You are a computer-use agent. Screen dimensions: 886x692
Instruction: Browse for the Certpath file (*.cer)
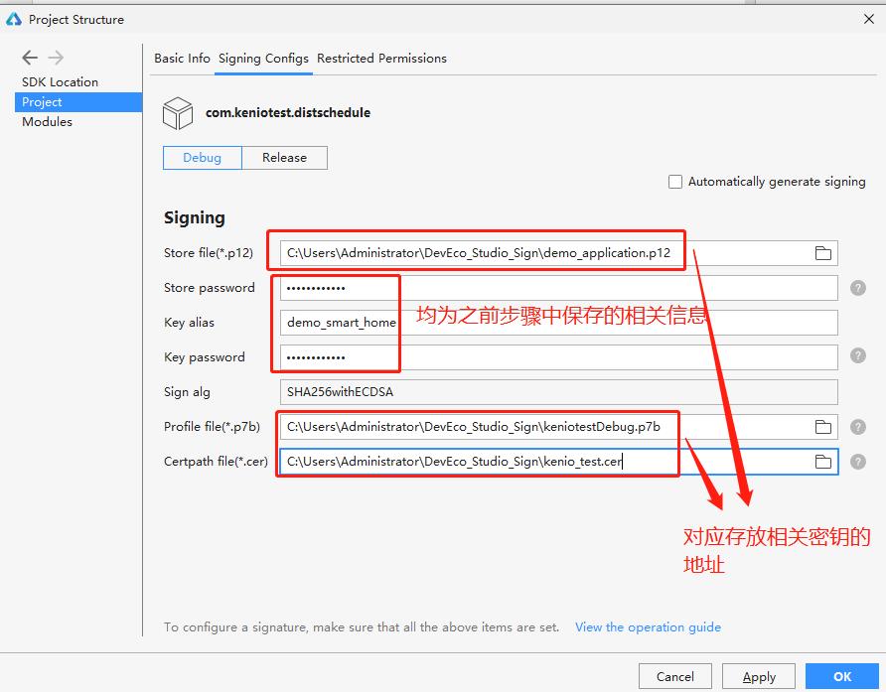[x=822, y=462]
